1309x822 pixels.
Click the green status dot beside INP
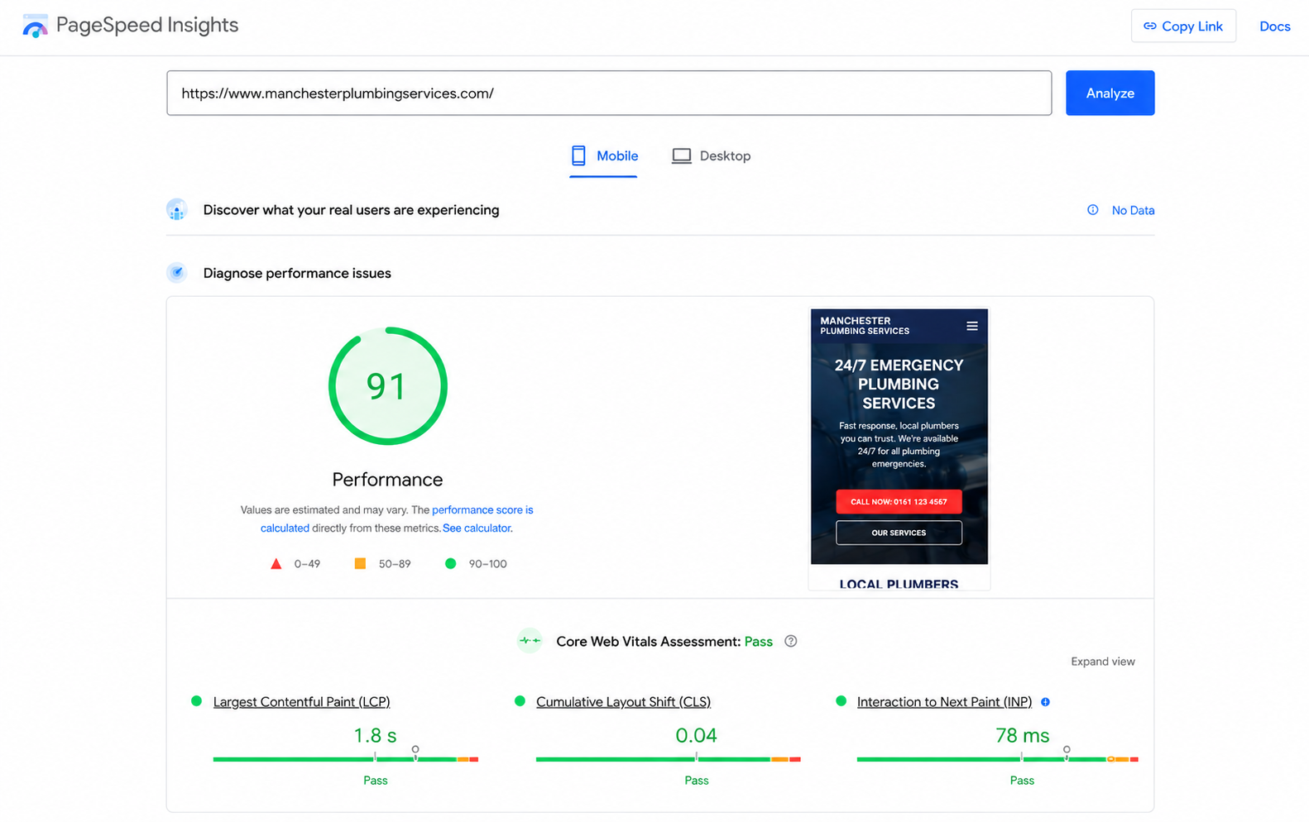point(841,701)
